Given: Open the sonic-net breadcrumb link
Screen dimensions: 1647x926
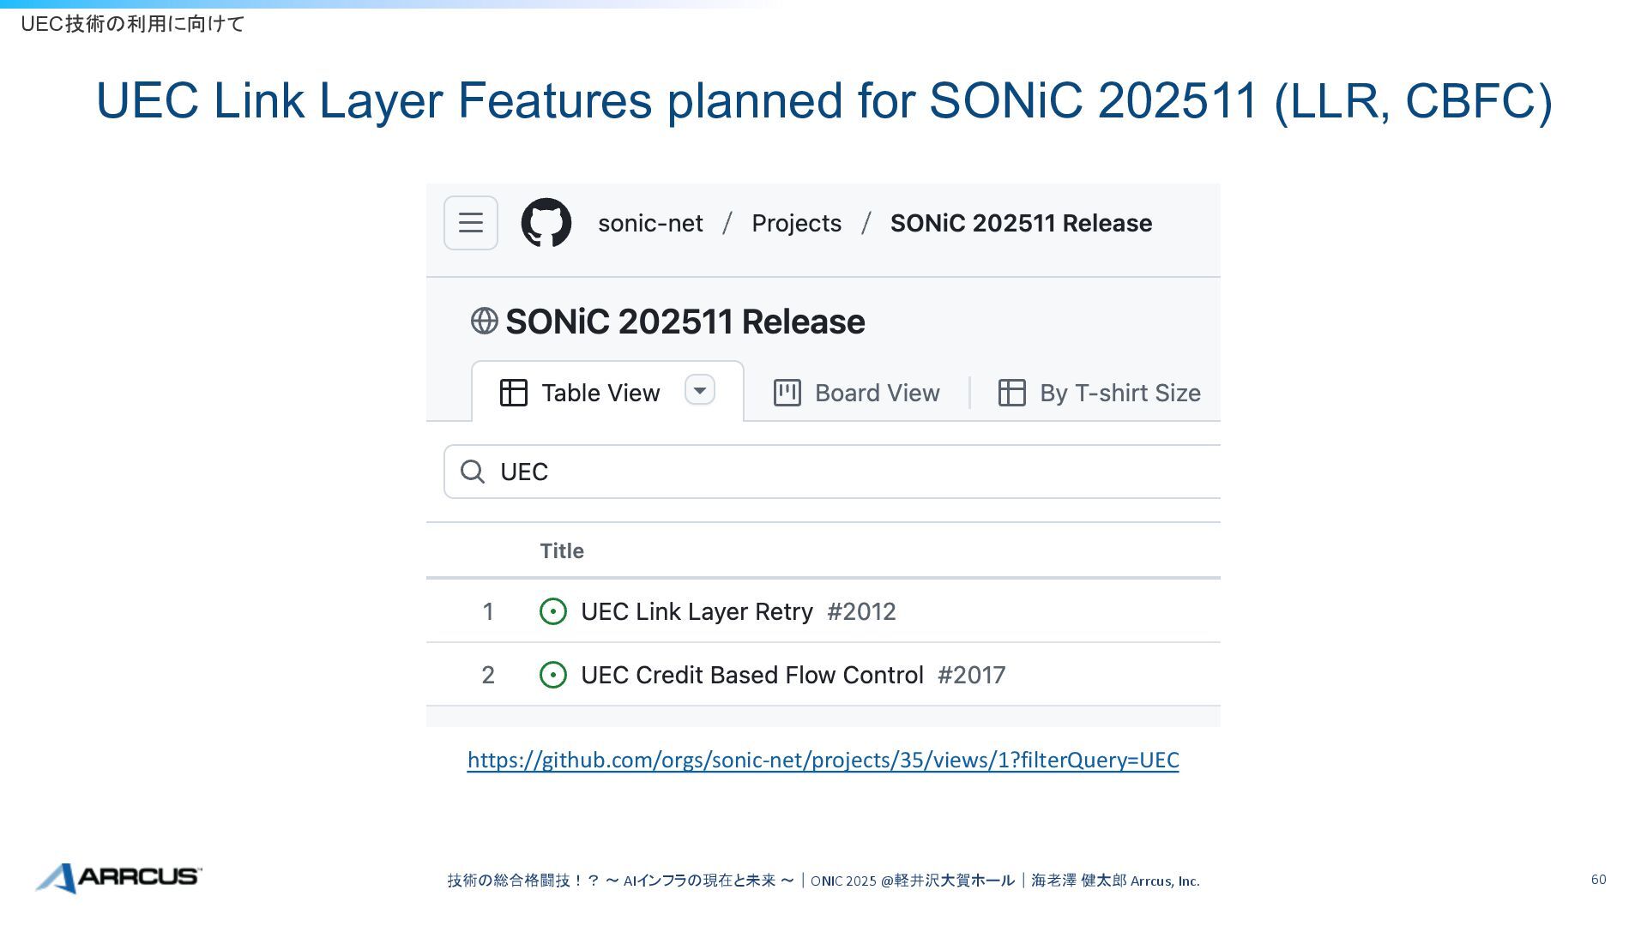Looking at the screenshot, I should click(650, 223).
